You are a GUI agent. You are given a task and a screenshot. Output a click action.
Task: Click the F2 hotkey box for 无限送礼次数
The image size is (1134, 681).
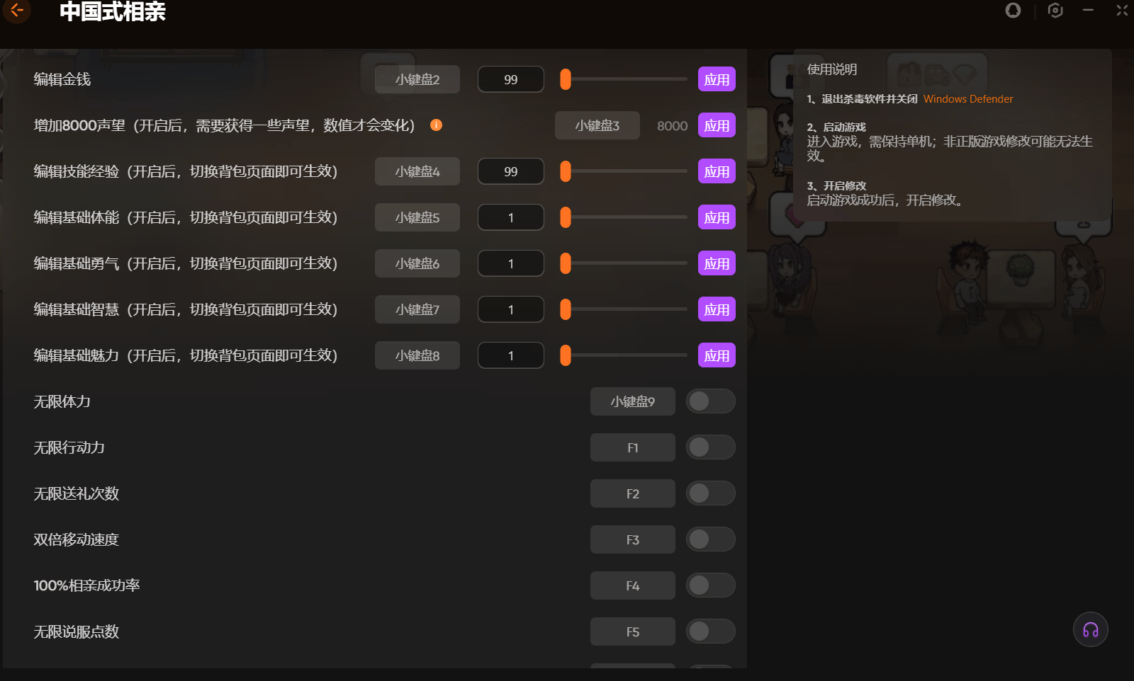[632, 493]
